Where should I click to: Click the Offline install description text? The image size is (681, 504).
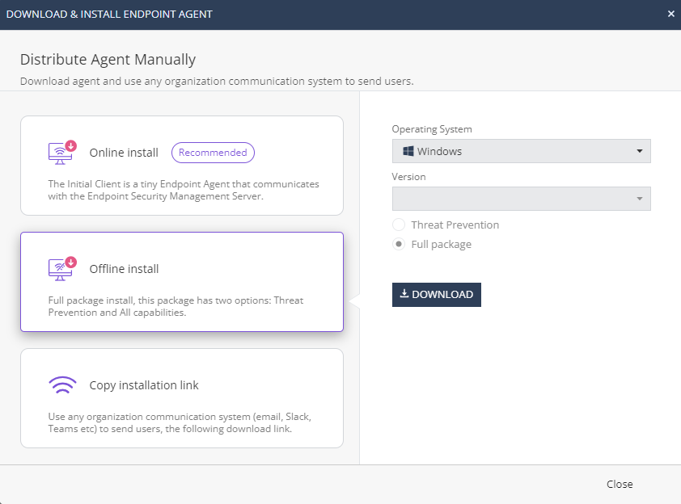(x=176, y=306)
